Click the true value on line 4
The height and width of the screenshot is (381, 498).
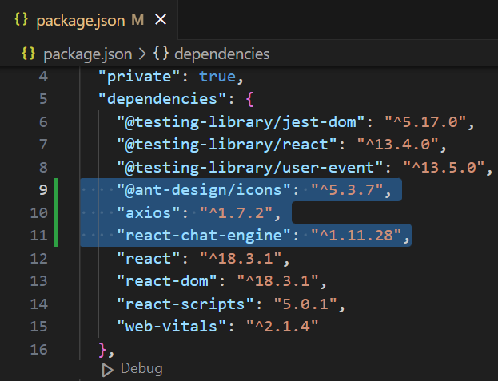pyautogui.click(x=217, y=77)
